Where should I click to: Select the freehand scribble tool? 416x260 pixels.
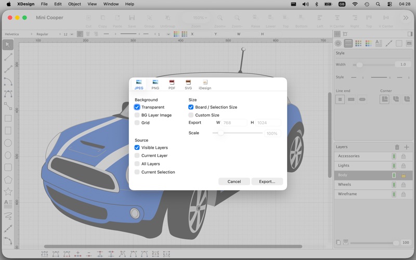(8, 216)
